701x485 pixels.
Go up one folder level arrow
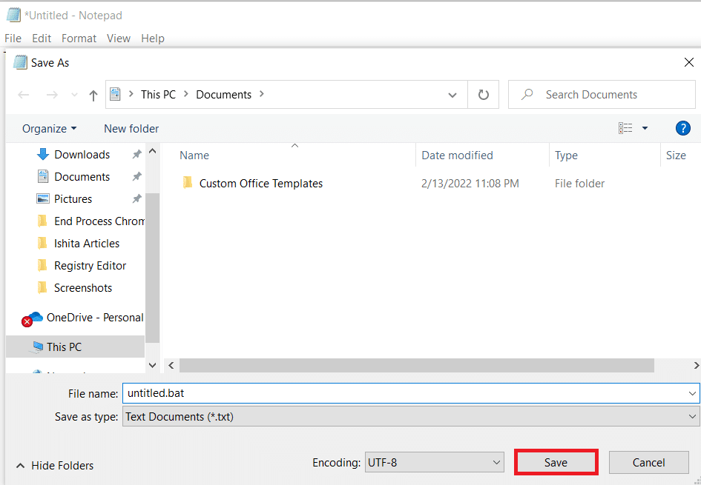click(x=93, y=95)
